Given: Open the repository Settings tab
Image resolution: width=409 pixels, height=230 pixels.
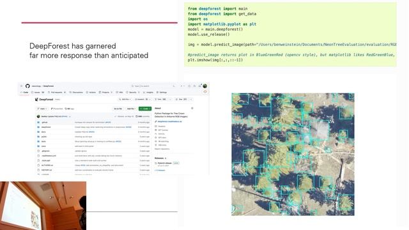Looking at the screenshot, I should click(162, 92).
